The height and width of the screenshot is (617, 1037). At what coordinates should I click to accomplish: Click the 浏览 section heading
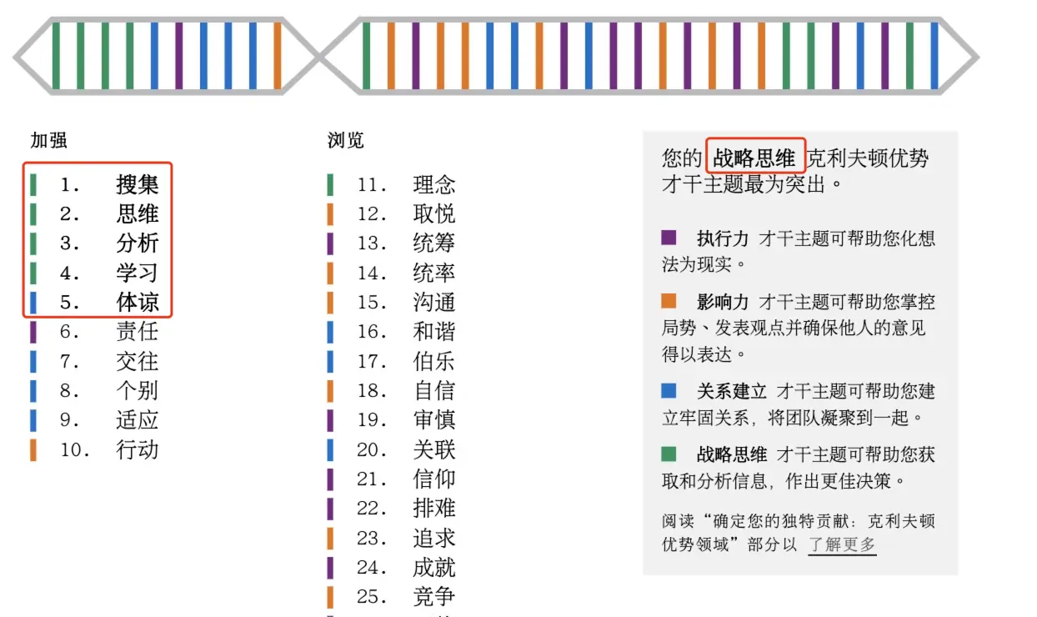(346, 140)
